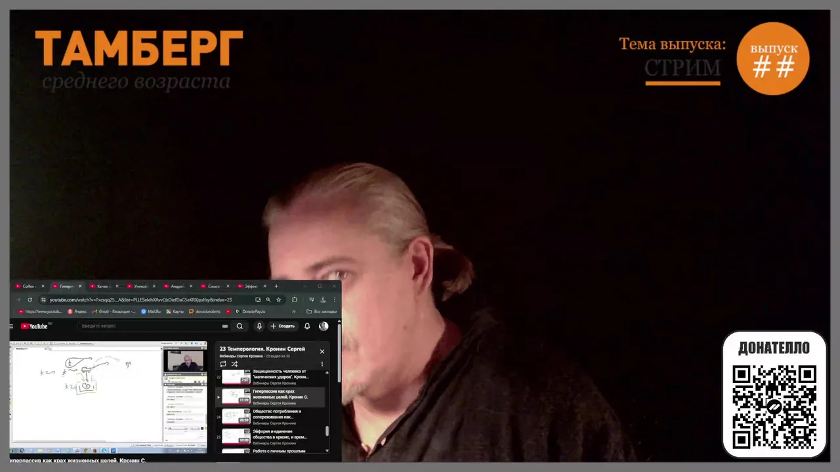Open the browser profile icon
This screenshot has width=840, height=472.
[324, 300]
